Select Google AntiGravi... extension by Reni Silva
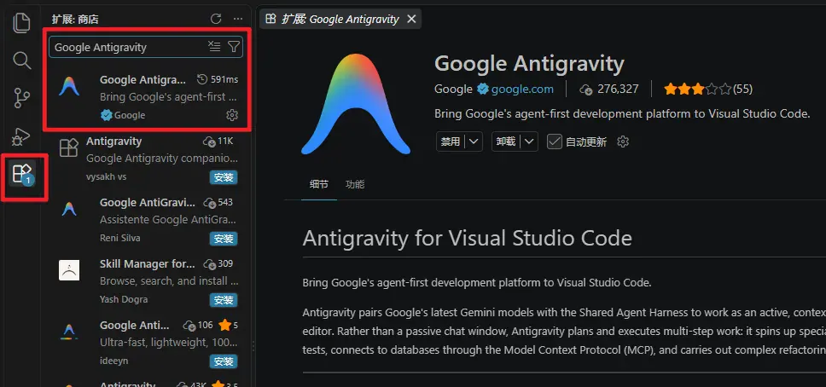Image resolution: width=826 pixels, height=387 pixels. click(147, 220)
